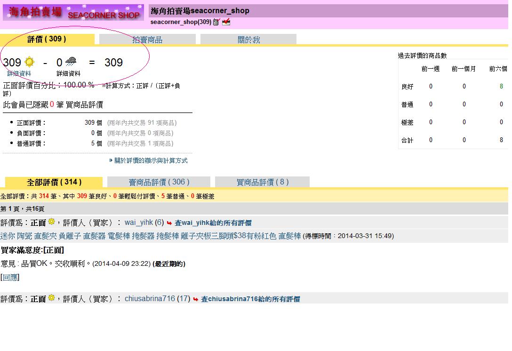Click the sun icon in wai_yihk's review
This screenshot has height=351, width=512.
click(51, 222)
